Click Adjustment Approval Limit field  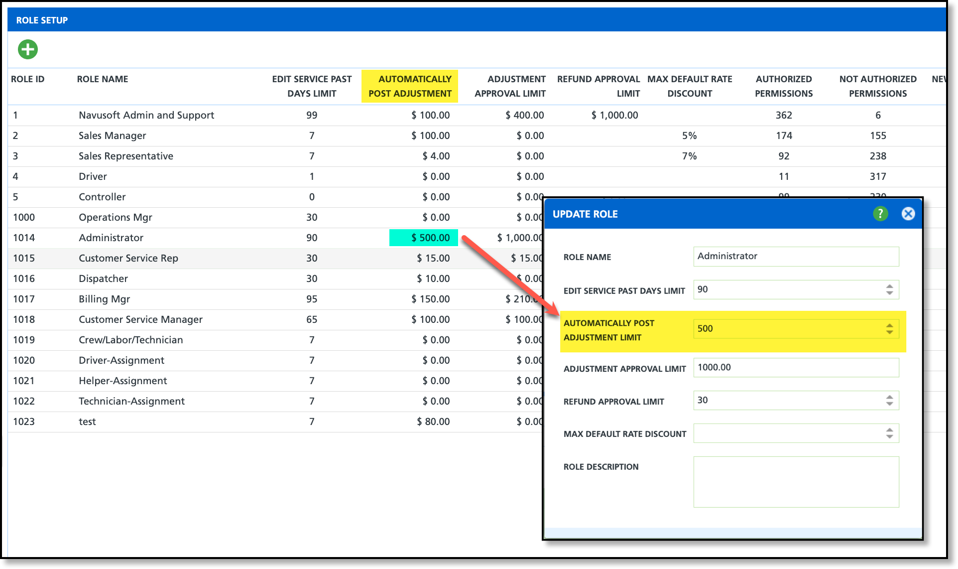click(x=795, y=368)
